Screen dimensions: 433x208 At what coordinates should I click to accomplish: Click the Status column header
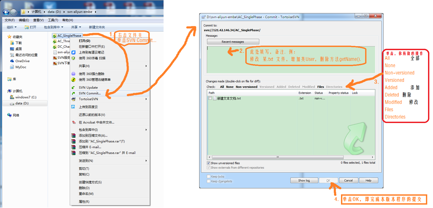click(x=320, y=93)
